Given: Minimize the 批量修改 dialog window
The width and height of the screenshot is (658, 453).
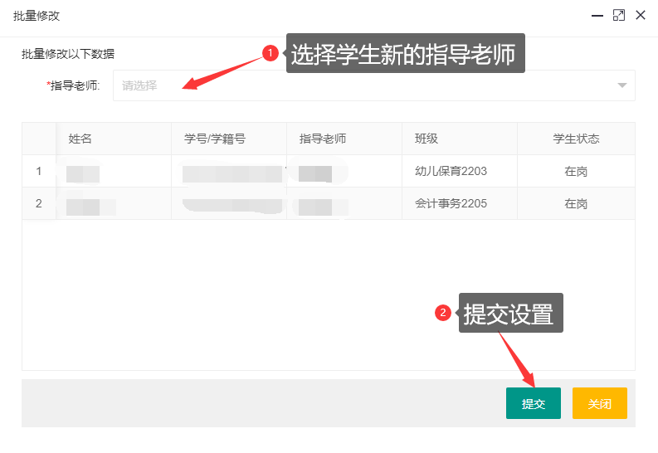Looking at the screenshot, I should coord(596,15).
